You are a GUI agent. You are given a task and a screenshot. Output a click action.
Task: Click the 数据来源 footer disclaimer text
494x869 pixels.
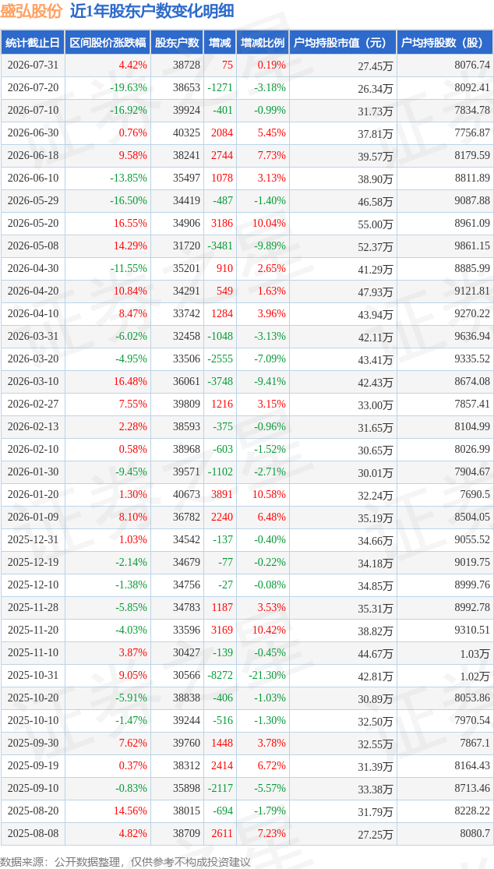[125, 862]
